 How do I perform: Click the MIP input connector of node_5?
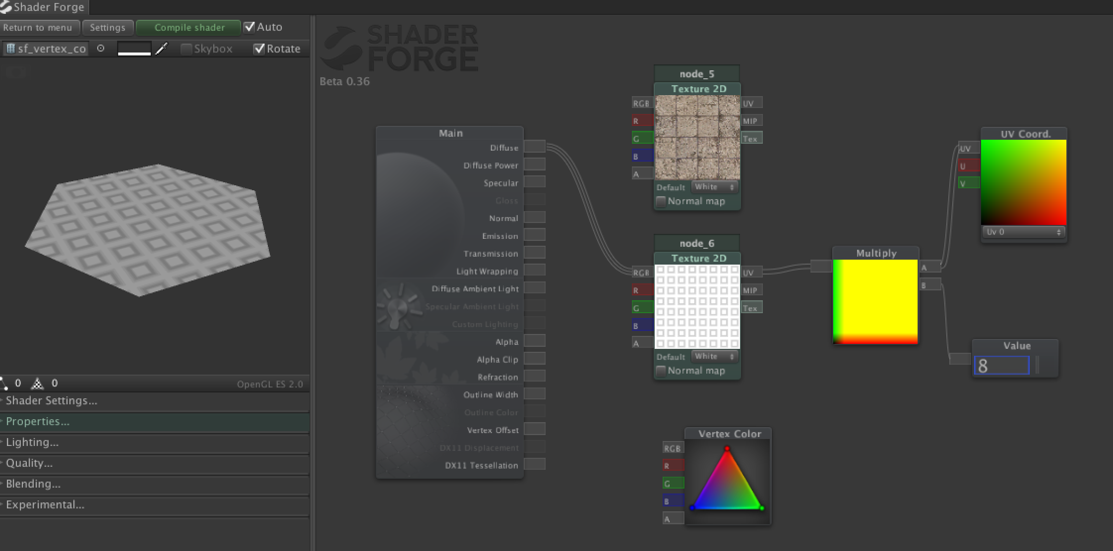(x=752, y=120)
